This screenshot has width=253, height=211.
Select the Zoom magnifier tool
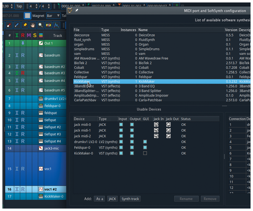click(40, 25)
